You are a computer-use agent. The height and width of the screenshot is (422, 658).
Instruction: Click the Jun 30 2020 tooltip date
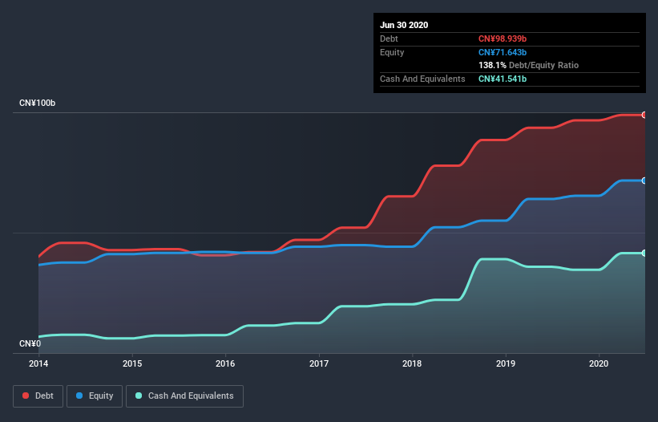point(404,25)
